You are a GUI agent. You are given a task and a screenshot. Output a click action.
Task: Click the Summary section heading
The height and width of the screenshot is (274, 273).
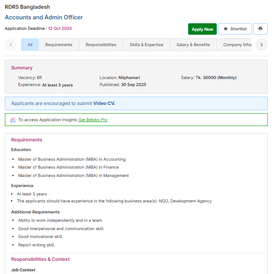point(22,68)
